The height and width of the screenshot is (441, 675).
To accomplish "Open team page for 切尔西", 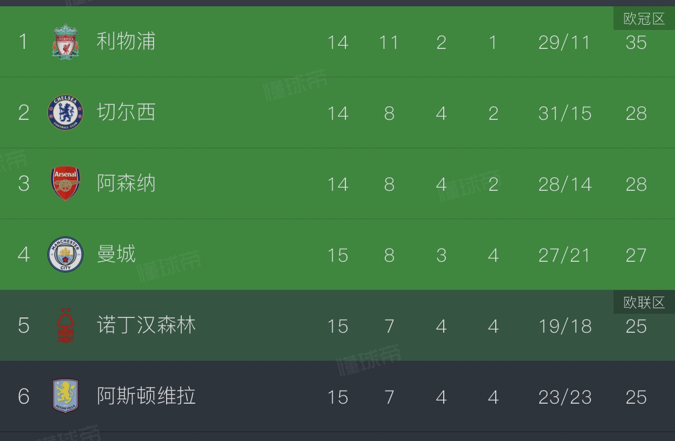I will pos(126,112).
